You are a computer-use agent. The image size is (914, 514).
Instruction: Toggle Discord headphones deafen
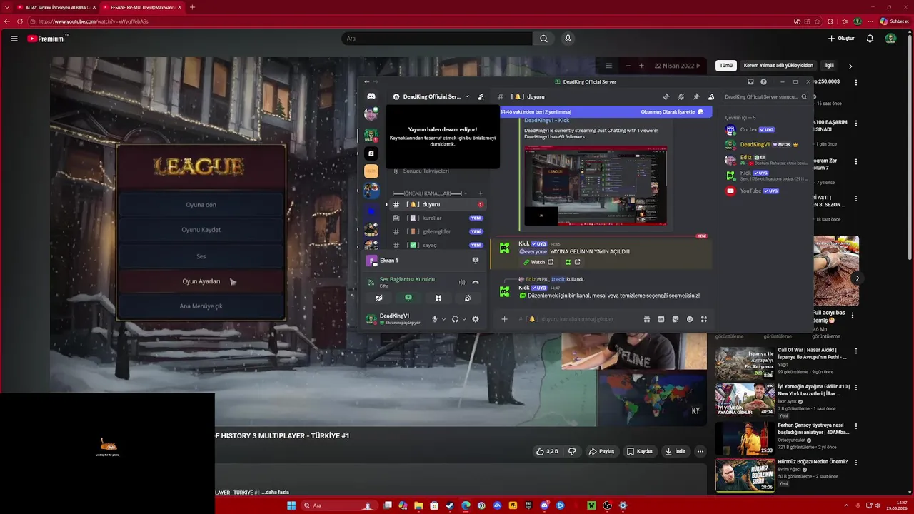(x=455, y=319)
